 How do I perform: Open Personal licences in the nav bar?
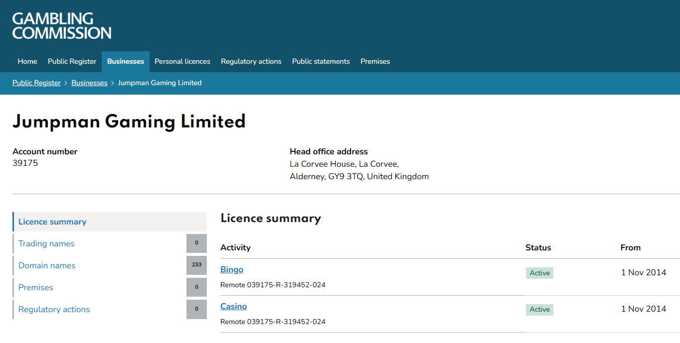tap(182, 62)
